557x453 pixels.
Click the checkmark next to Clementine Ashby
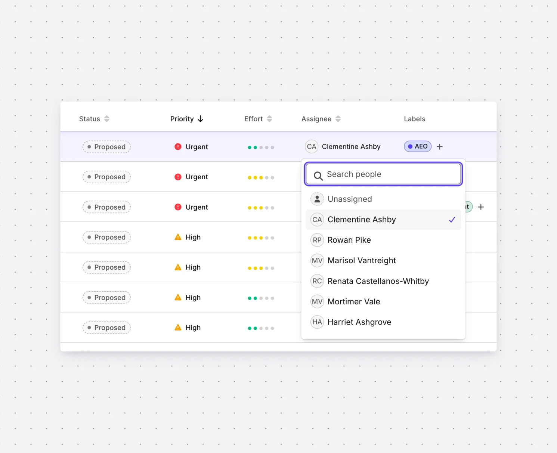pos(452,220)
